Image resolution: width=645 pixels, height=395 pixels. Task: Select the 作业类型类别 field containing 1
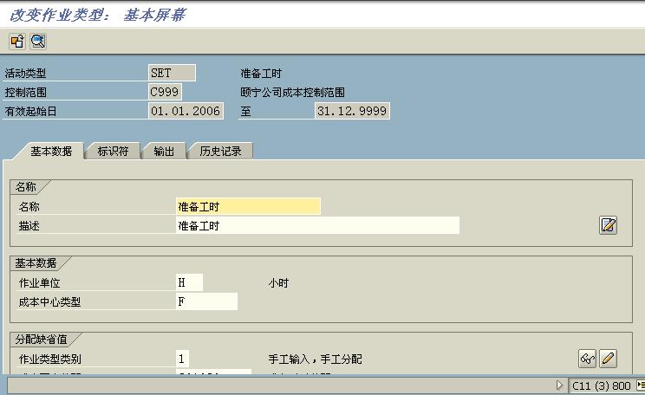[182, 359]
